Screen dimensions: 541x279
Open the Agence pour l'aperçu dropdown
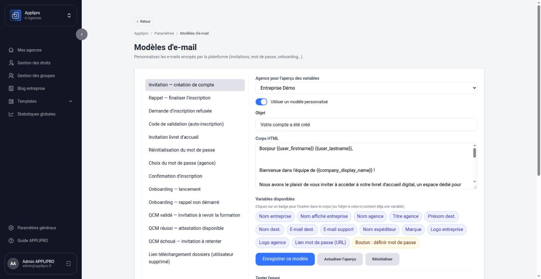pos(366,88)
